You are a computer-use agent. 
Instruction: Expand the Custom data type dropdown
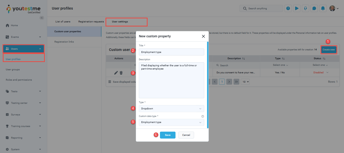pos(171,122)
